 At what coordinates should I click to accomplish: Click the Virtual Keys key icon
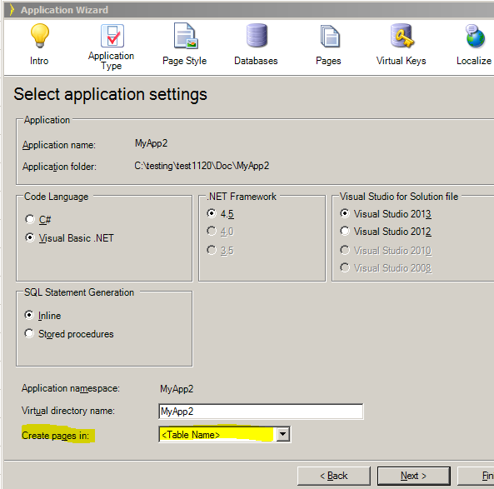pyautogui.click(x=402, y=36)
